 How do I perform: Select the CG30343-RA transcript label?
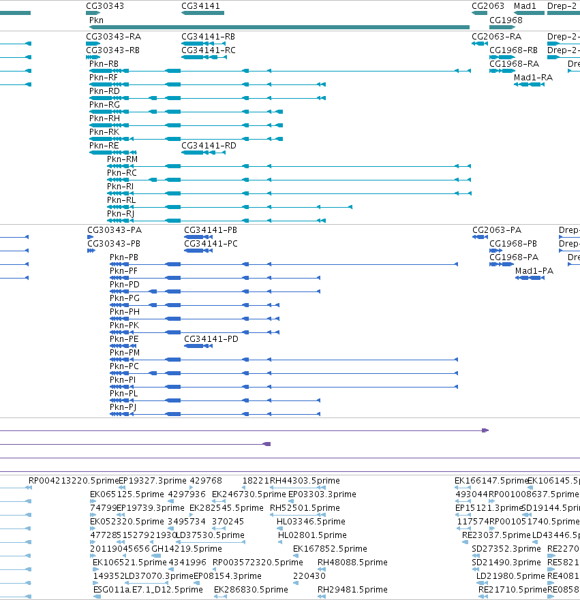pos(113,37)
